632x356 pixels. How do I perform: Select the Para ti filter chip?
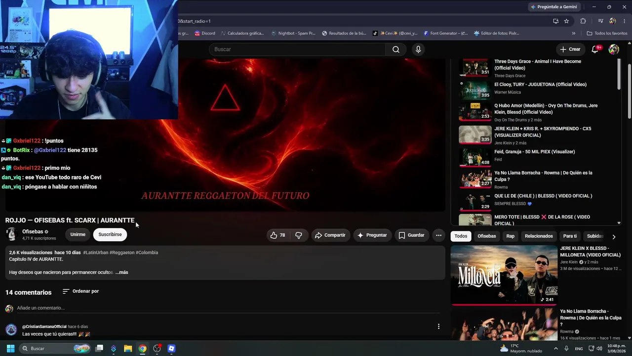click(x=570, y=236)
